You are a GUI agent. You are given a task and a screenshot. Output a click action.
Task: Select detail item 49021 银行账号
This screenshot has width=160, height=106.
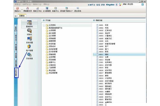click(104, 83)
